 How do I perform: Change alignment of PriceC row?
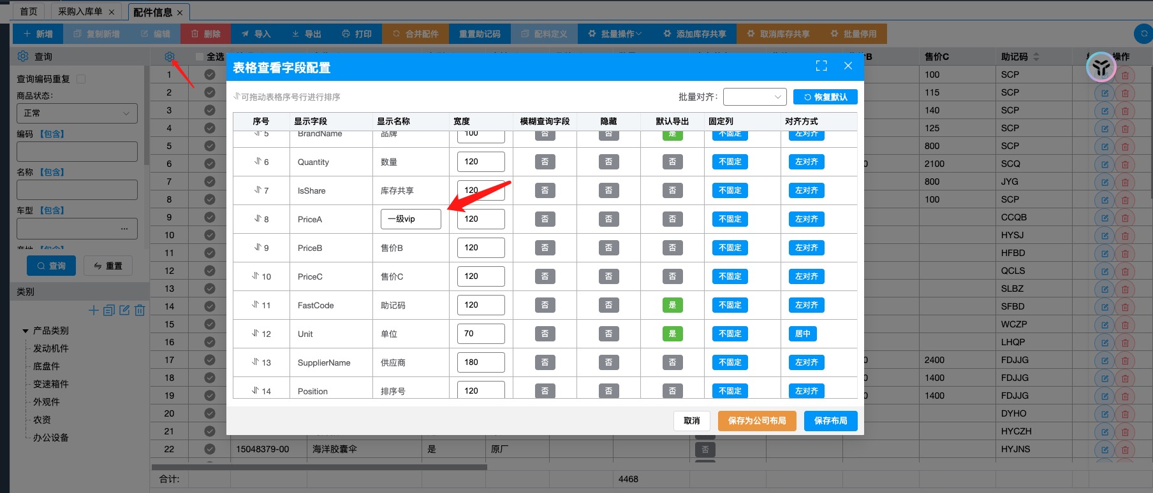click(806, 276)
